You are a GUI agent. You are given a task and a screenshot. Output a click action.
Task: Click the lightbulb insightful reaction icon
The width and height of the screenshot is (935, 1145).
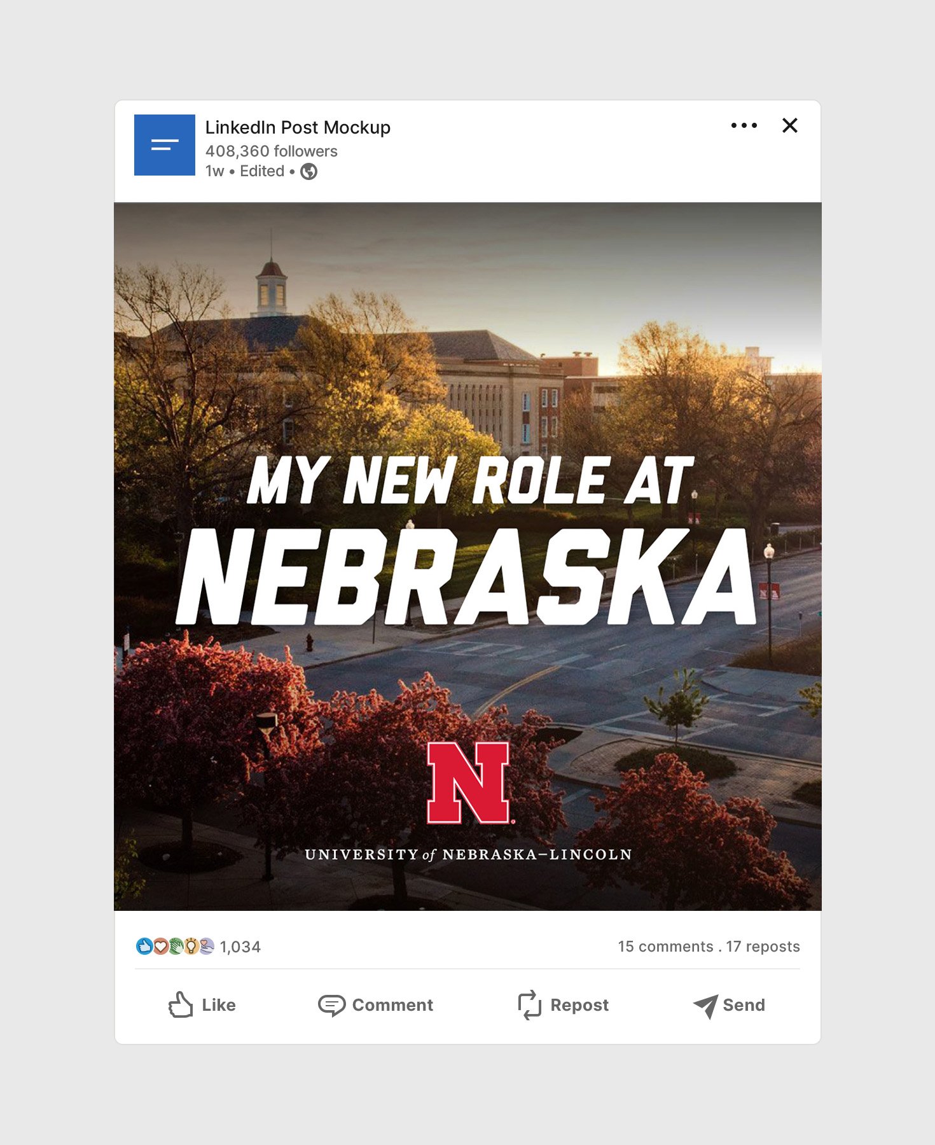click(x=191, y=947)
